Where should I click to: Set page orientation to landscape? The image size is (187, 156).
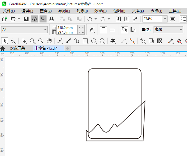[112, 30]
